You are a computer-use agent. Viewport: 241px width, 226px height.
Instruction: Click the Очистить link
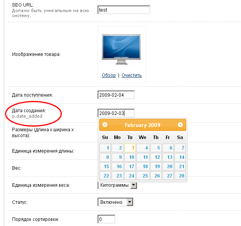132,75
